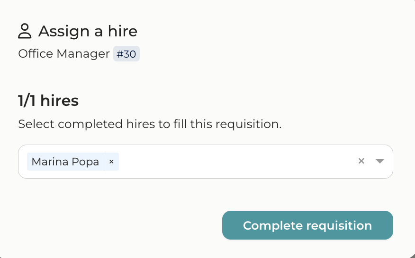The height and width of the screenshot is (258, 415).
Task: Click the "1/1" count in the heading
Action: [27, 101]
